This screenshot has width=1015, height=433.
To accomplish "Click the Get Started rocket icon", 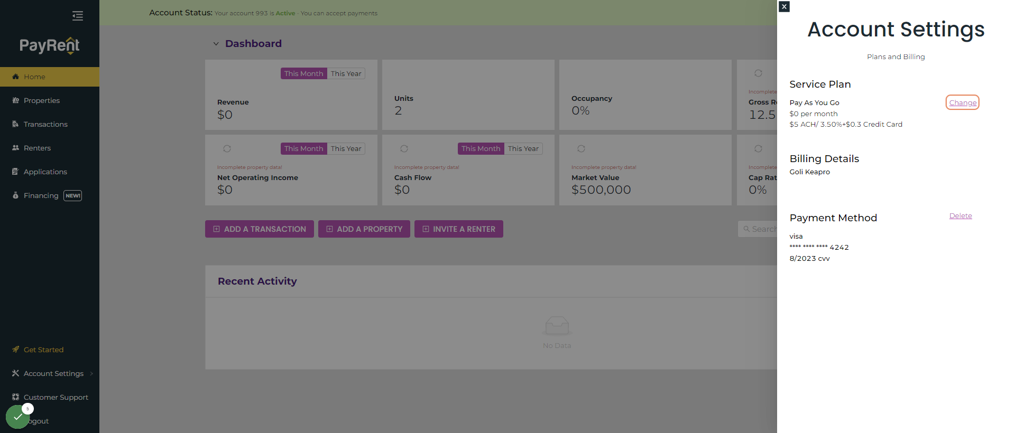I will tap(15, 350).
